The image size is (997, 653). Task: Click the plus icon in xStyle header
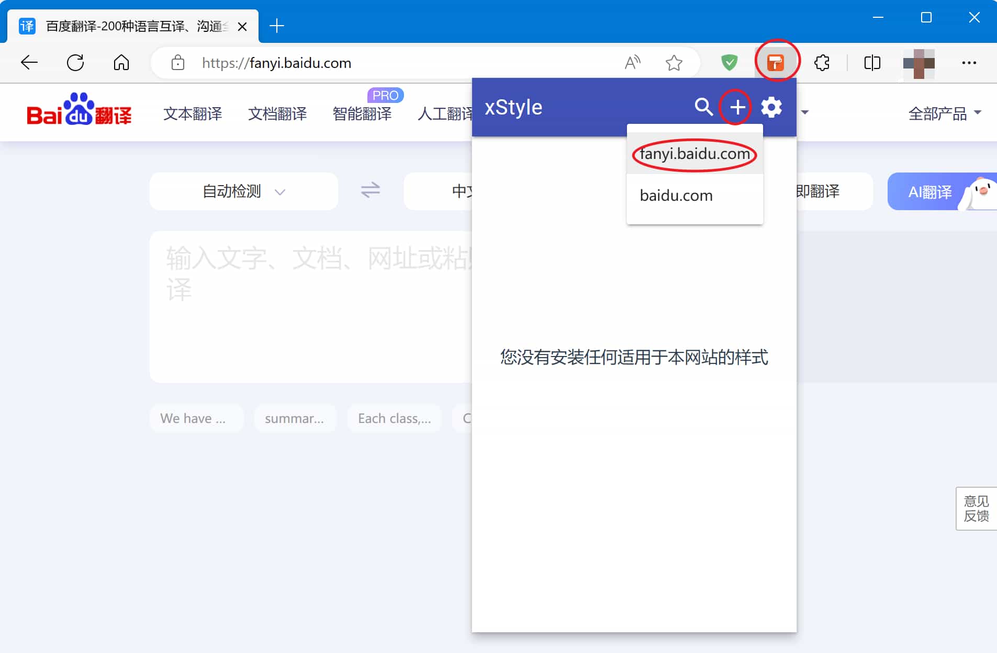(737, 107)
